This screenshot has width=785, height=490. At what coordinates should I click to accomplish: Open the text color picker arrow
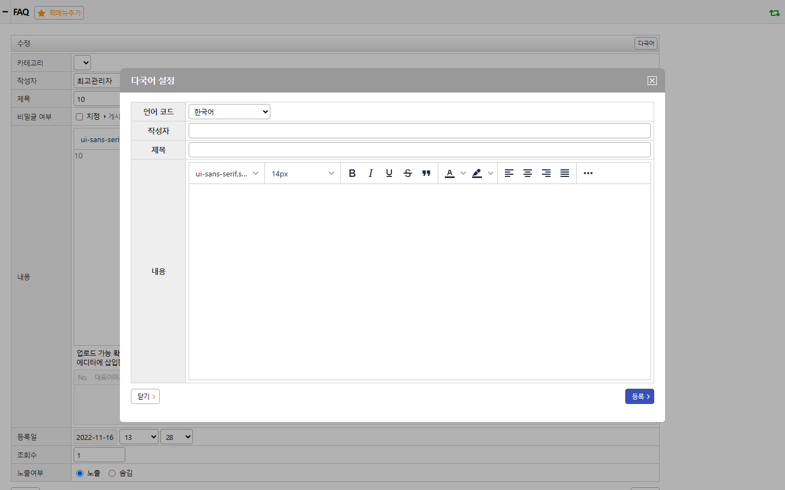463,173
